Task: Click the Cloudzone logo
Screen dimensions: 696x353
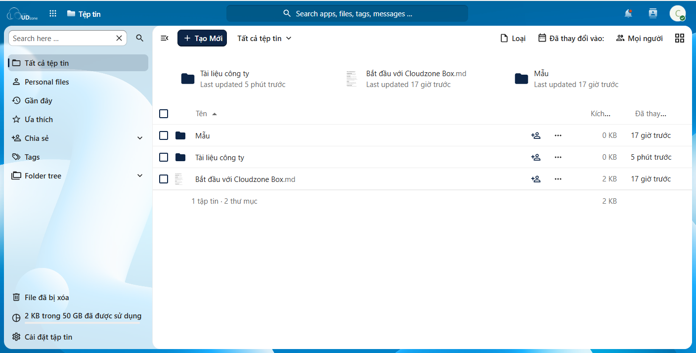Action: pos(22,14)
